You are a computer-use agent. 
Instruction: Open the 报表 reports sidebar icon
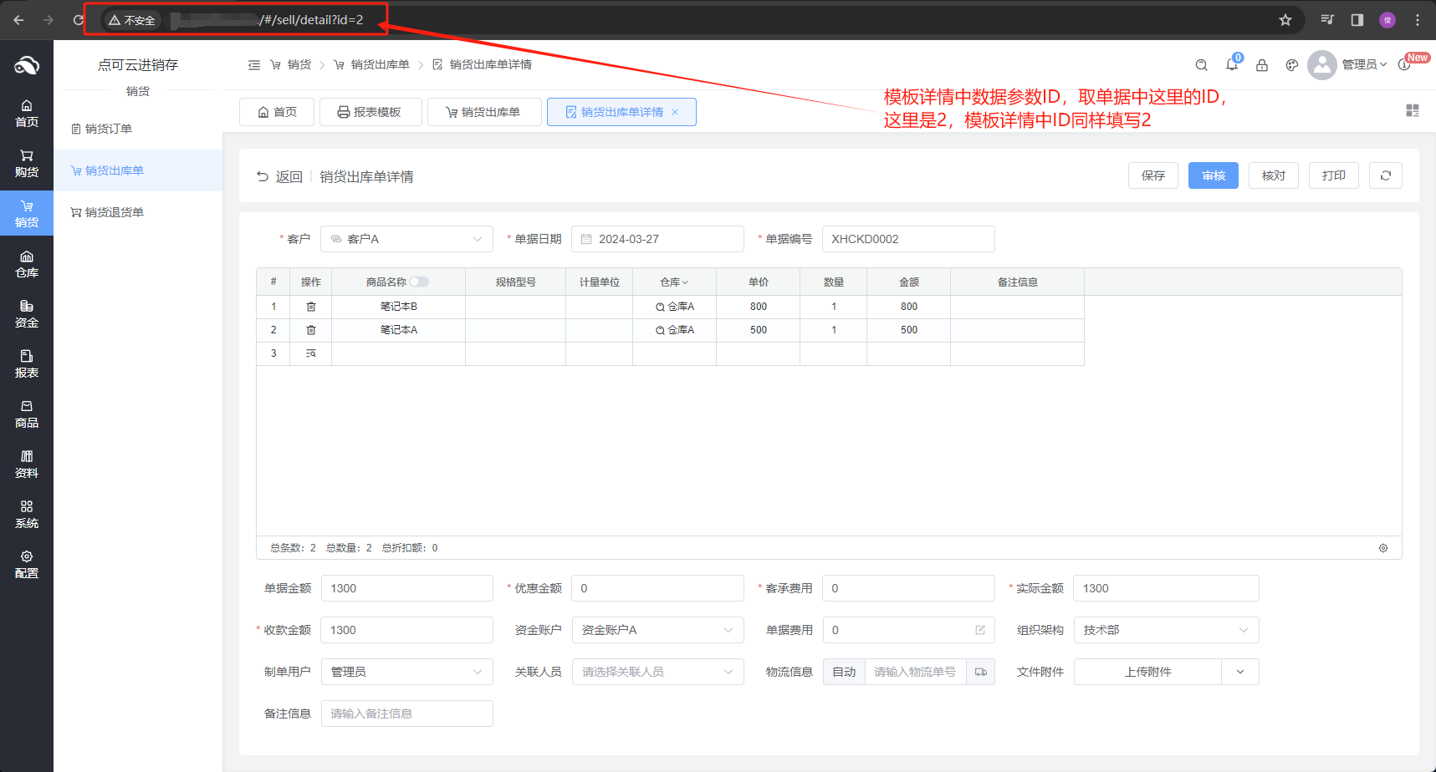(27, 364)
